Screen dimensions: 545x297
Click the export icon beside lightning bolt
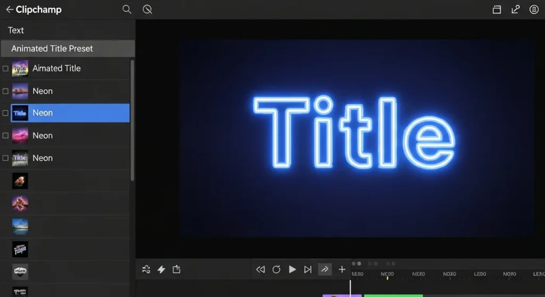point(176,269)
